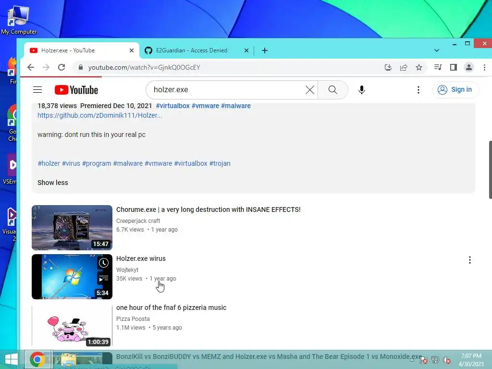Open the media control icon in toolbar
Viewport: 492px width, 369px height.
click(x=438, y=67)
